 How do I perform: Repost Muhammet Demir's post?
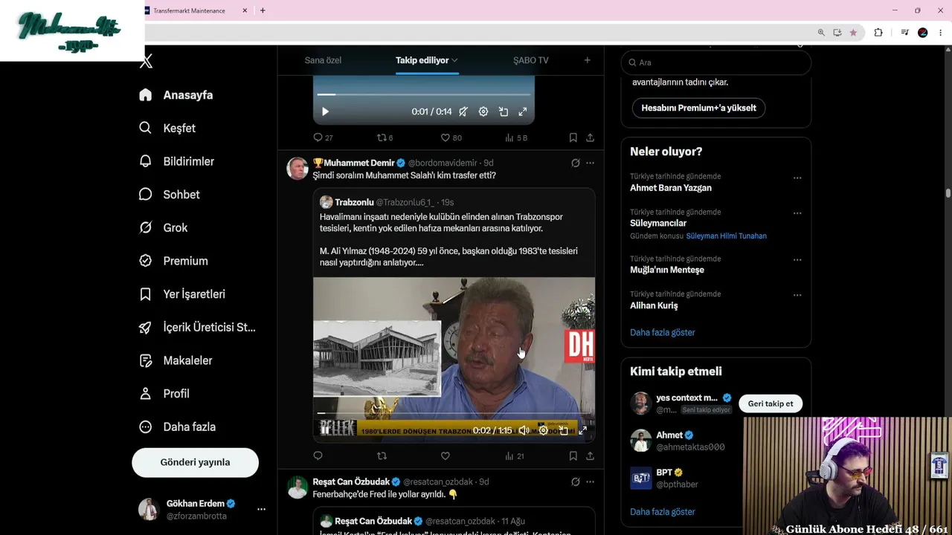[x=382, y=455]
